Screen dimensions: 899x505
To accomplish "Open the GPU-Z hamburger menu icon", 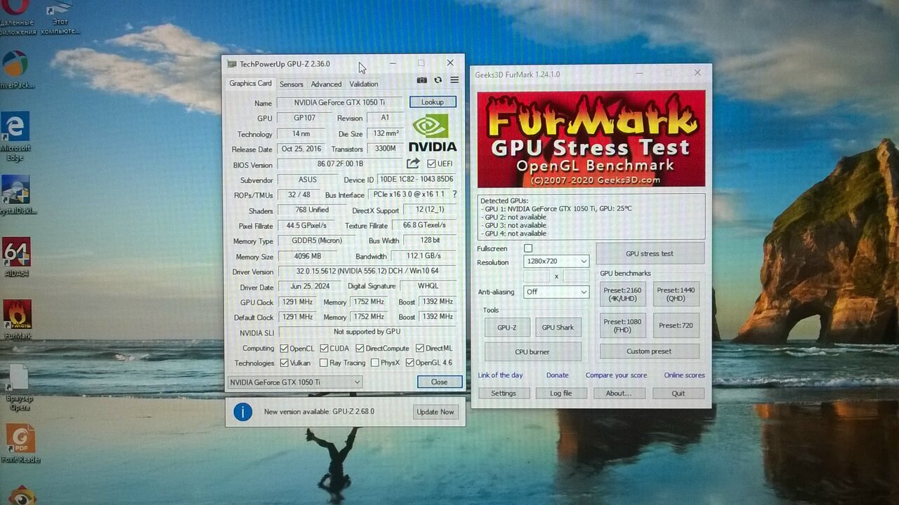I will click(454, 81).
